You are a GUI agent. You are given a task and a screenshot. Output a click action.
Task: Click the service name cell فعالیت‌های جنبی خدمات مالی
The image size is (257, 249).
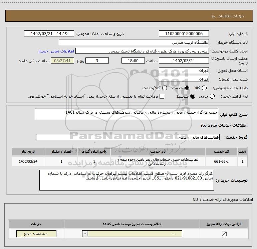pyautogui.click(x=158, y=161)
